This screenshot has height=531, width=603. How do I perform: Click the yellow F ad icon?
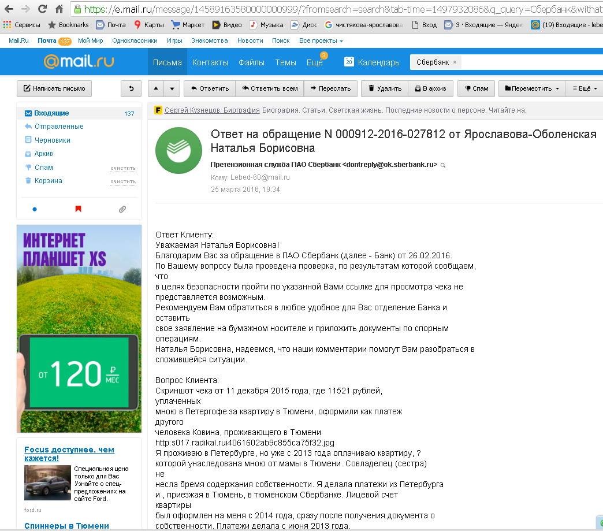click(x=158, y=110)
